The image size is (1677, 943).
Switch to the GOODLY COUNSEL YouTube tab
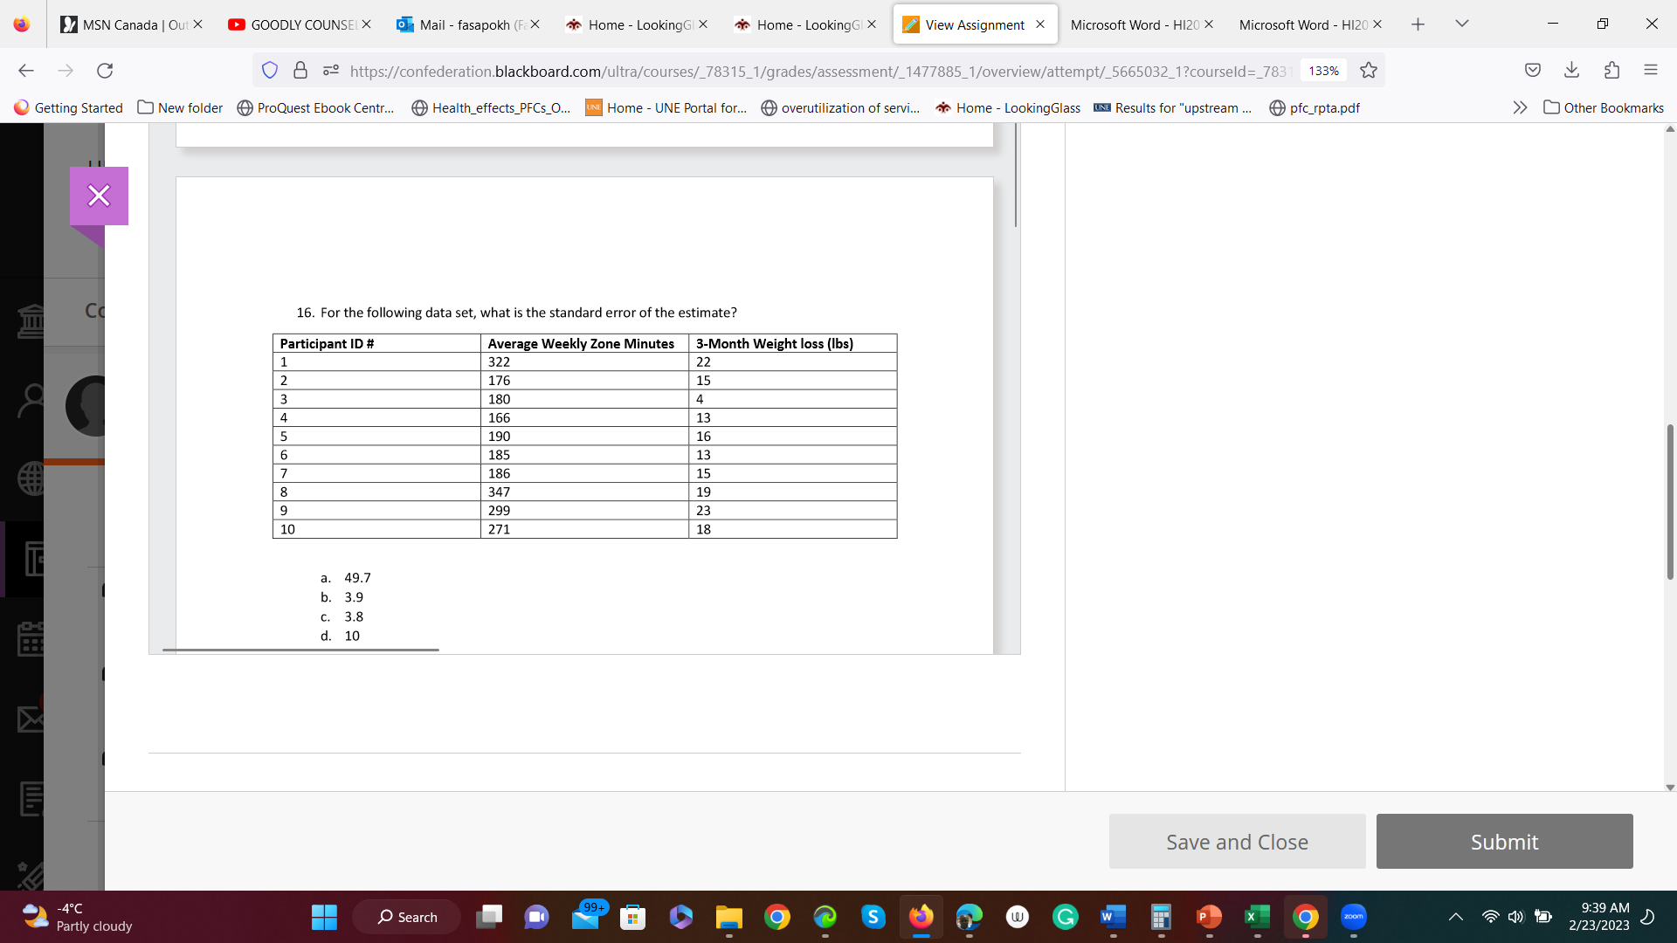(x=297, y=24)
